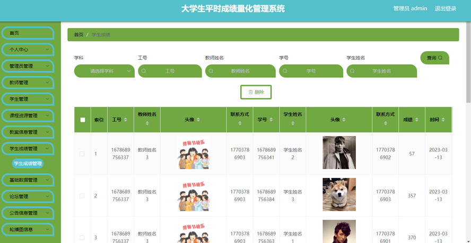Sort by the second 联系方式 column arrows
Viewport: 471px width, 243px height.
tap(386, 123)
